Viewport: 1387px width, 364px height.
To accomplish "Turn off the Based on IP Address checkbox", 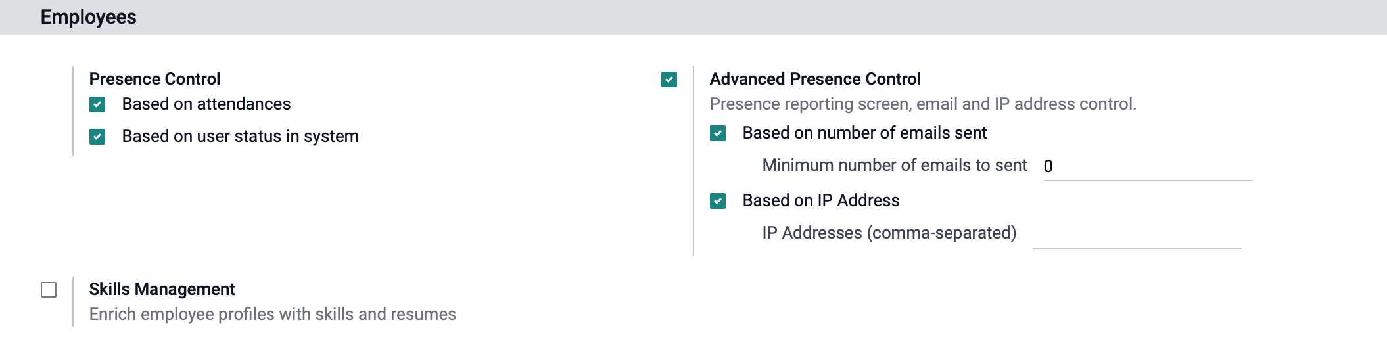I will (718, 201).
